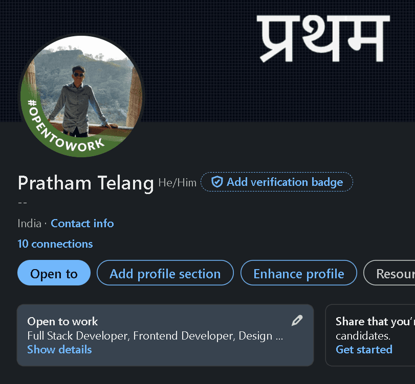Viewport: 415px width, 384px height.
Task: Click the Pratham Telang name heading
Action: point(85,183)
